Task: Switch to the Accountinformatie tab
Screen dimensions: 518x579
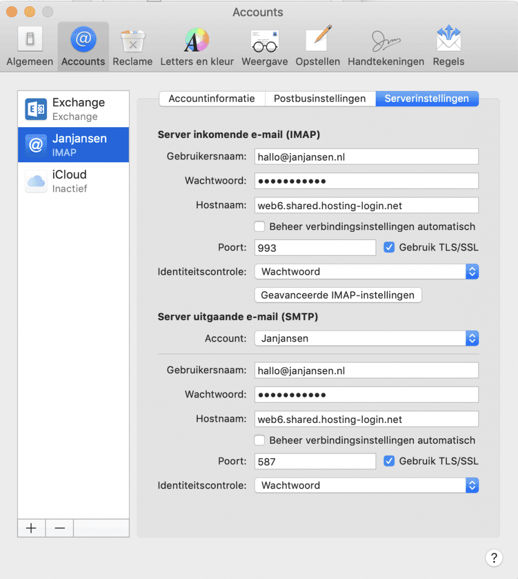Action: pos(212,98)
